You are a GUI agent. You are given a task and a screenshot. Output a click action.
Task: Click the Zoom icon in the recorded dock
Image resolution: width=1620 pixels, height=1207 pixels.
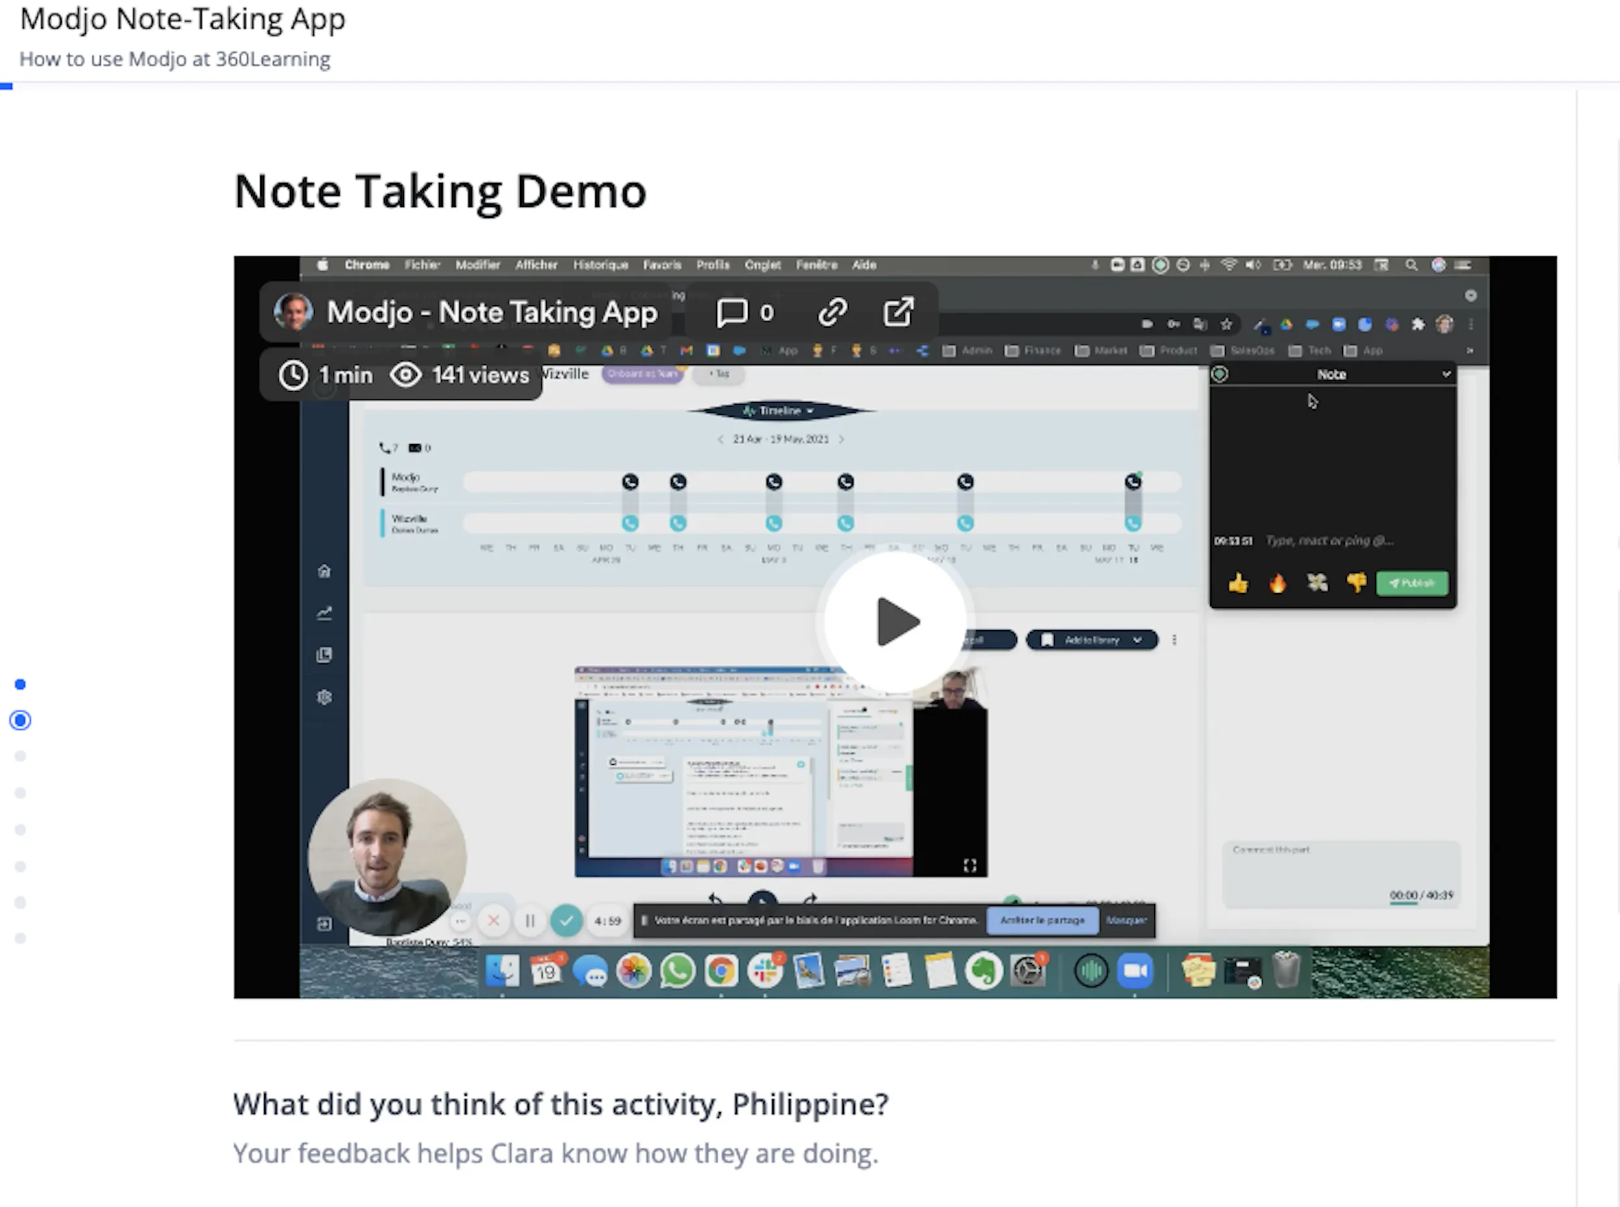(1135, 971)
